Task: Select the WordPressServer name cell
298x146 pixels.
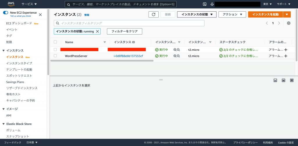Action: 76,56
